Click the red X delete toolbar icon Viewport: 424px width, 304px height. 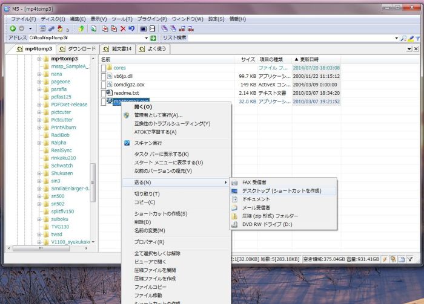[x=123, y=28]
